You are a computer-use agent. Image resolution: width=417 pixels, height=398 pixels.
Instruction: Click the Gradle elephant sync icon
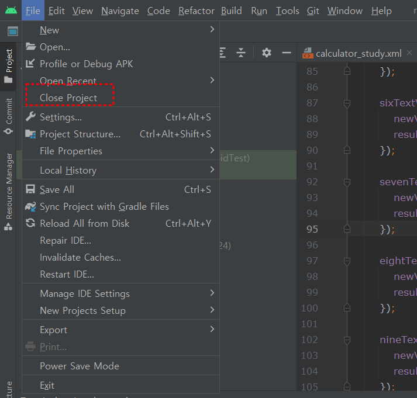tap(30, 206)
